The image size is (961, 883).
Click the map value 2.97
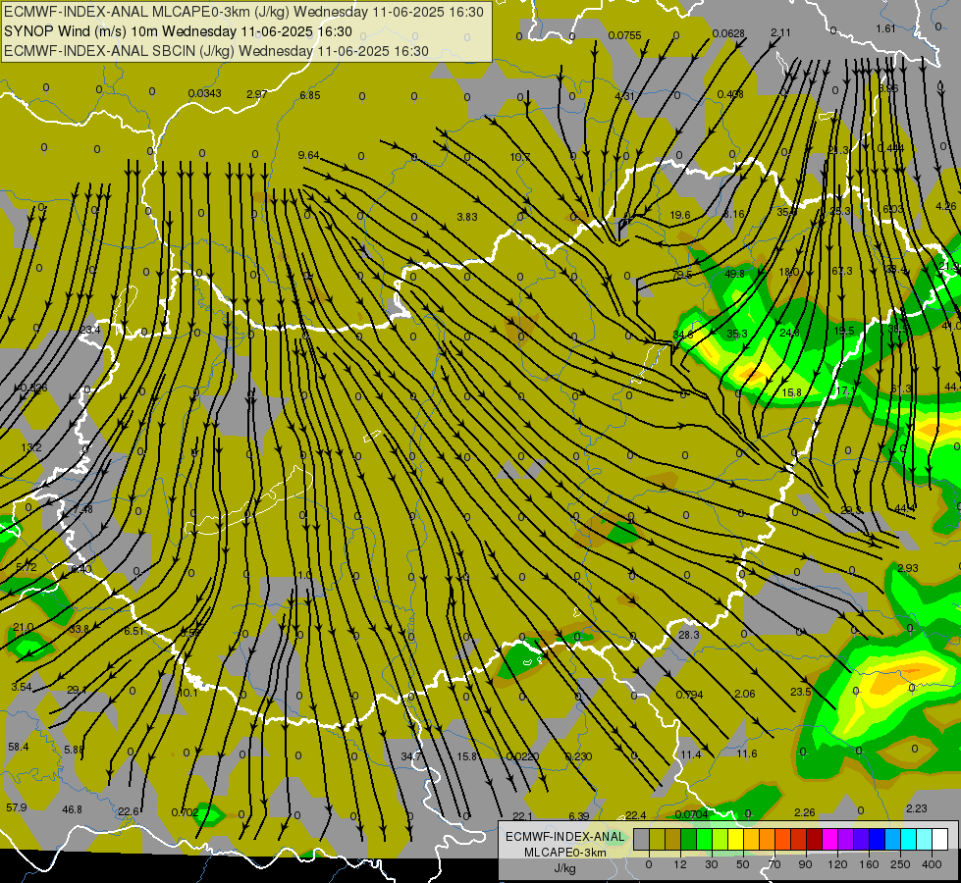coord(257,94)
